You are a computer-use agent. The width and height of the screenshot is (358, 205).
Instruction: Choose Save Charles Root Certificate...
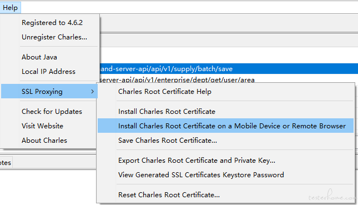point(168,141)
